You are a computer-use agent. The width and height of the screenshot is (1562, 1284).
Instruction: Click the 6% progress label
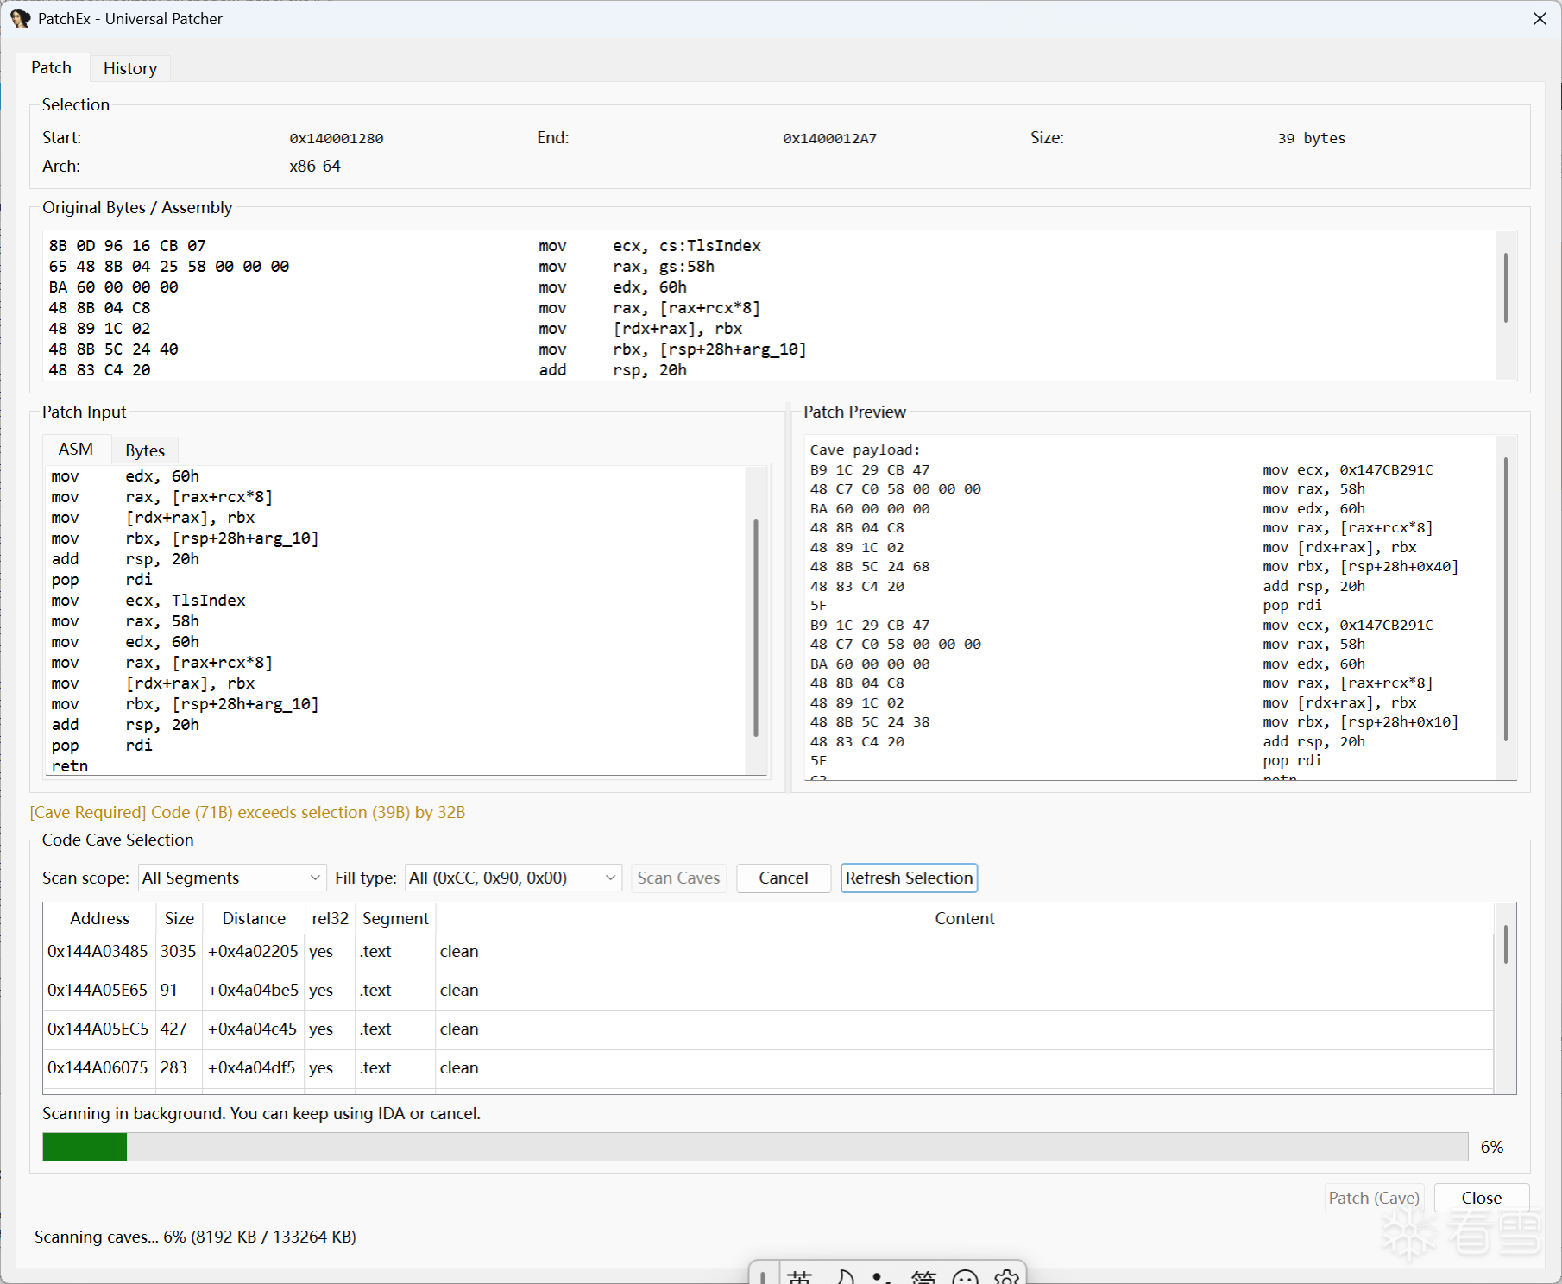(x=1492, y=1147)
